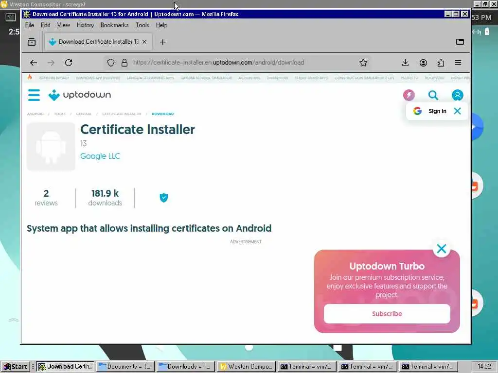Click the 2 reviews counter
Image resolution: width=498 pixels, height=373 pixels.
pyautogui.click(x=46, y=198)
